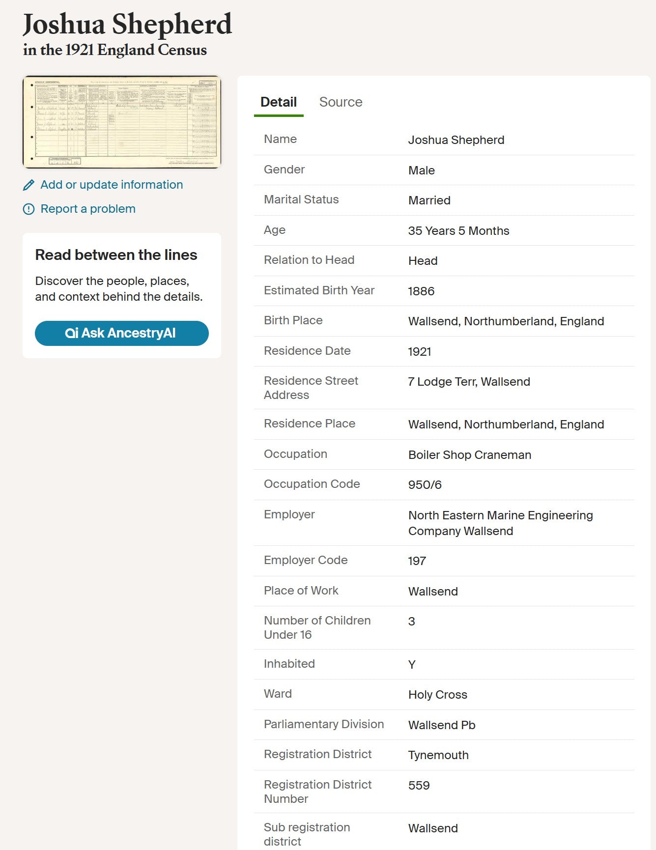Select the Name value Joshua Shepherd in the table
This screenshot has height=850, width=656.
coord(456,140)
